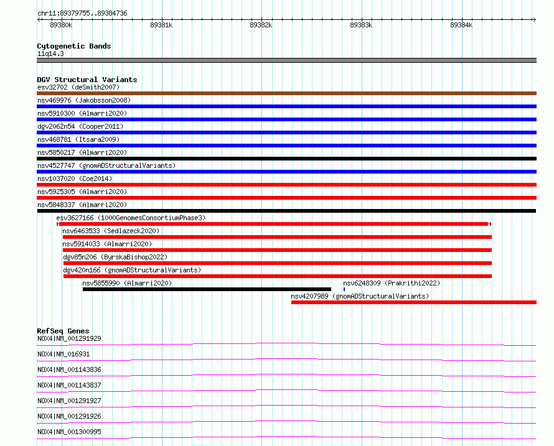Click the chr11:89379755..89384736 coordinate label
The height and width of the screenshot is (446, 554).
(82, 13)
